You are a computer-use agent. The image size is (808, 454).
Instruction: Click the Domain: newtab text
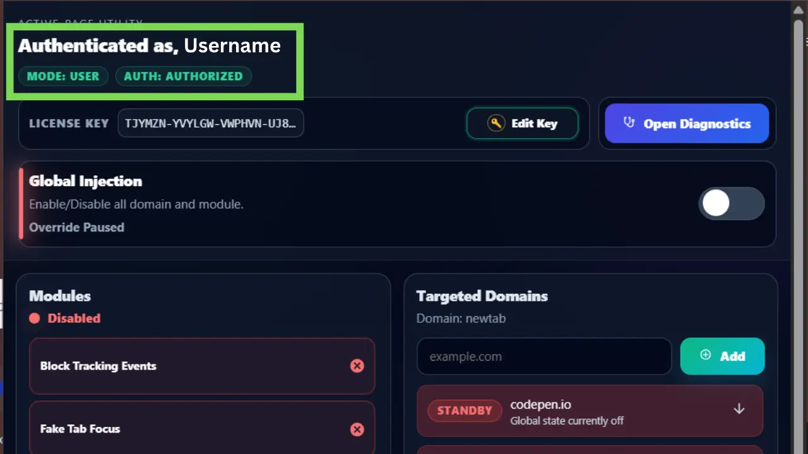coord(461,318)
